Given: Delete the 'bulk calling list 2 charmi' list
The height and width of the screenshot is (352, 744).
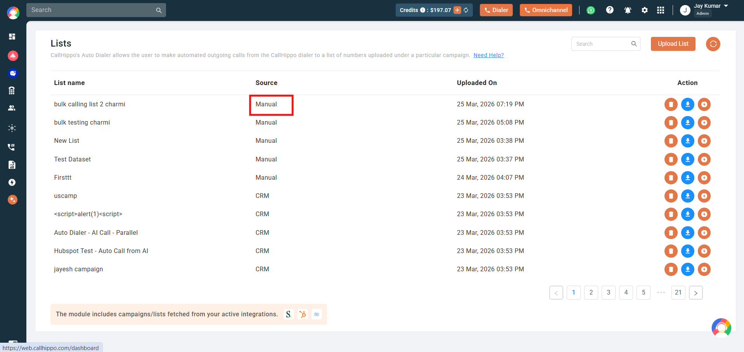Looking at the screenshot, I should pos(671,104).
